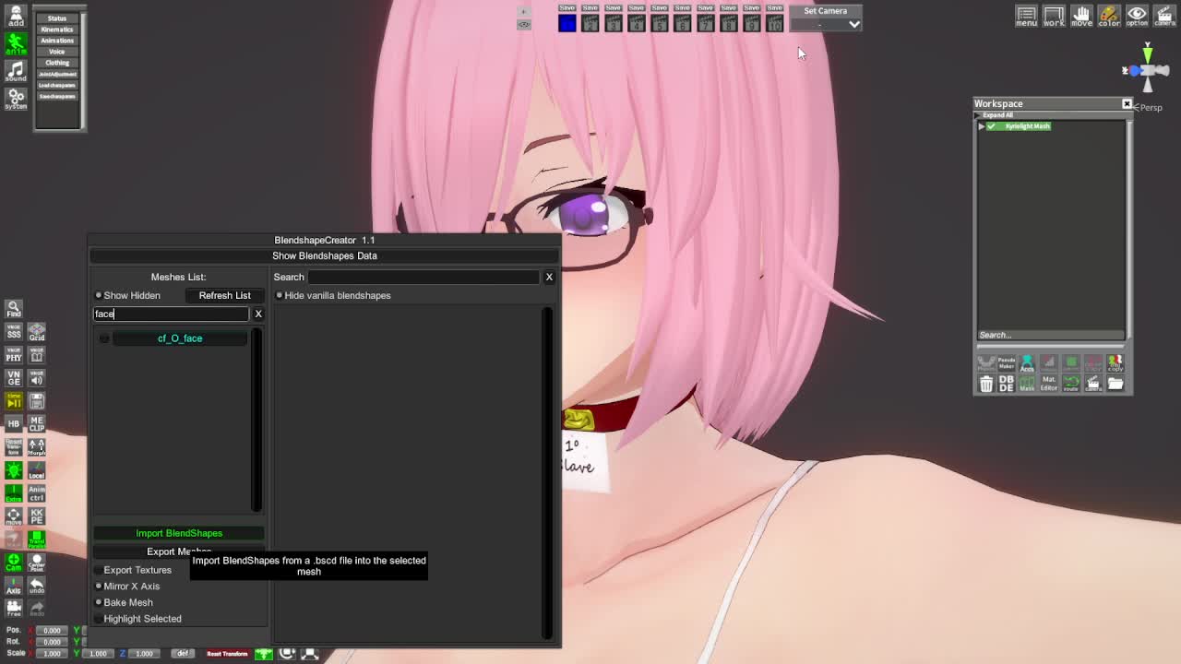The height and width of the screenshot is (664, 1181).
Task: Toggle Hide vanilla blendshapes
Action: [280, 295]
